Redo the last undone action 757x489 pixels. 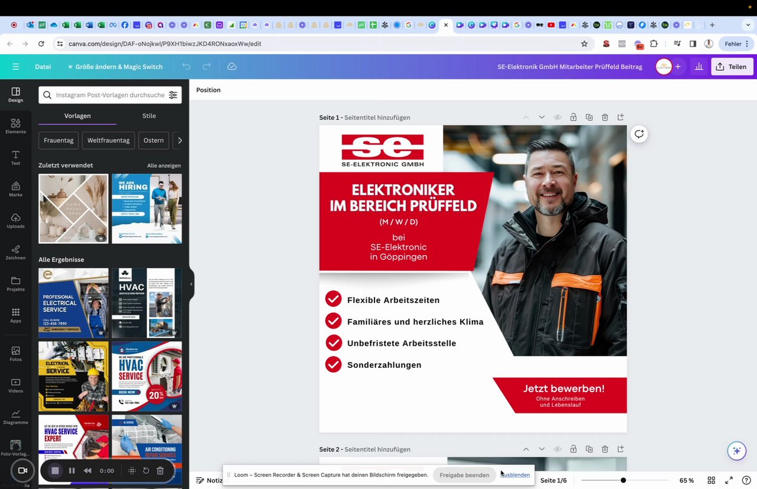(206, 67)
